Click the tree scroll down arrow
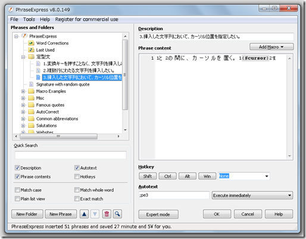Viewport: 306px width, 239px height. coord(125,130)
